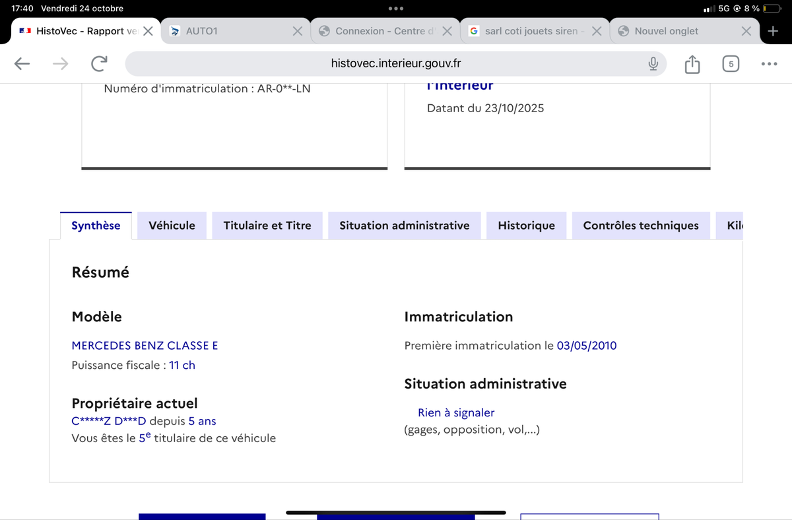
Task: Select the Immatriculation heading
Action: click(x=459, y=317)
